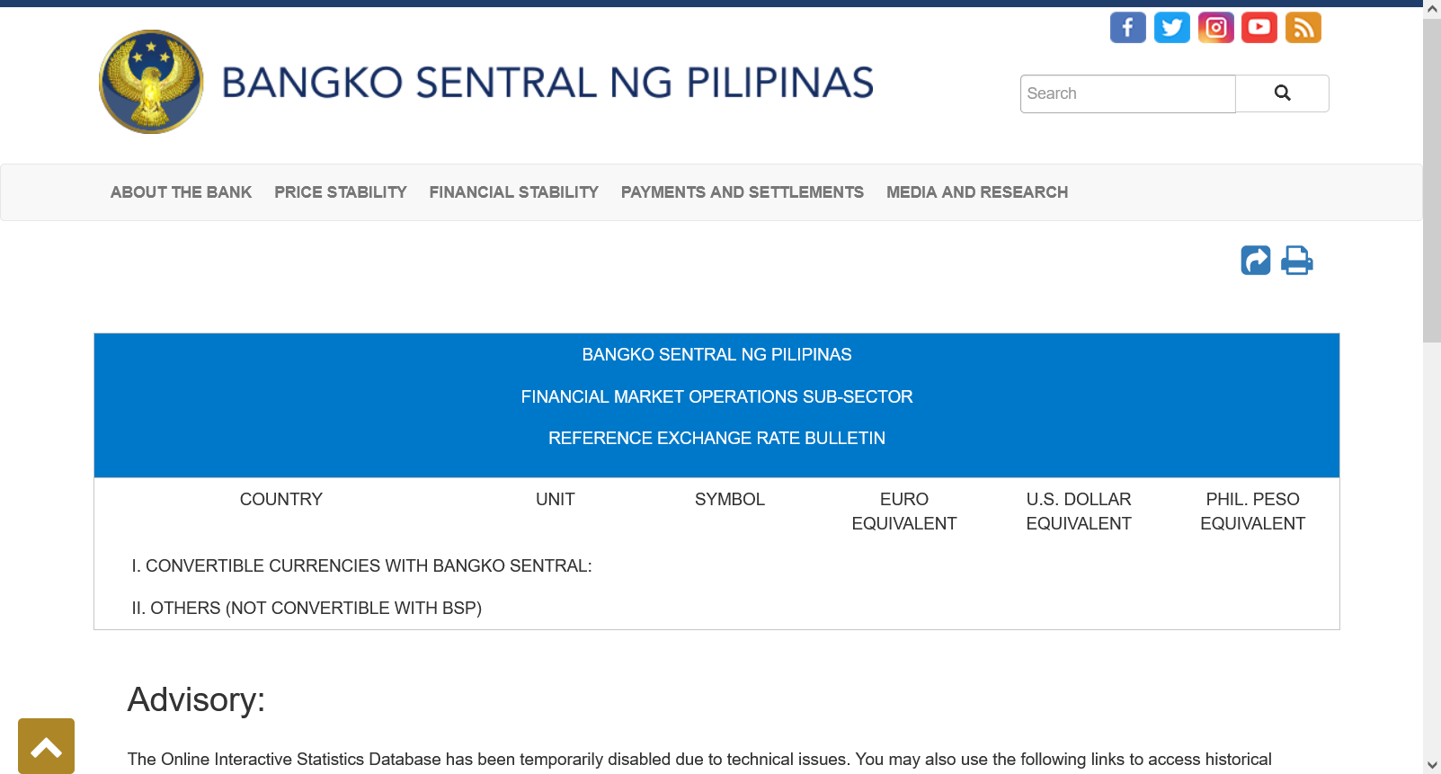Click the scrollbar down arrow
Viewport: 1441px width, 774px height.
1432,766
